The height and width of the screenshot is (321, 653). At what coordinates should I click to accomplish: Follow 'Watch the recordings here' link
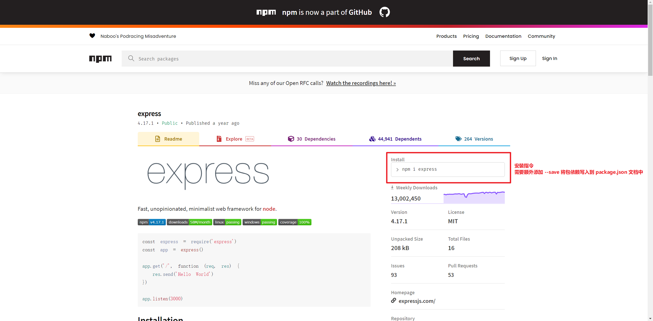tap(361, 83)
